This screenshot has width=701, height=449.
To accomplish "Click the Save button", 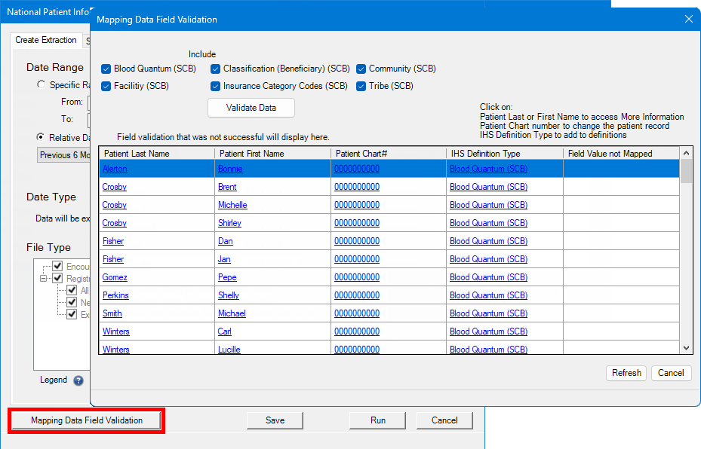I will click(275, 420).
